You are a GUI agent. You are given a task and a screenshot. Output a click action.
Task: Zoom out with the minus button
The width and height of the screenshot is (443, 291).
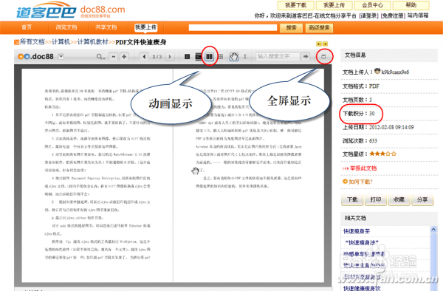[113, 57]
